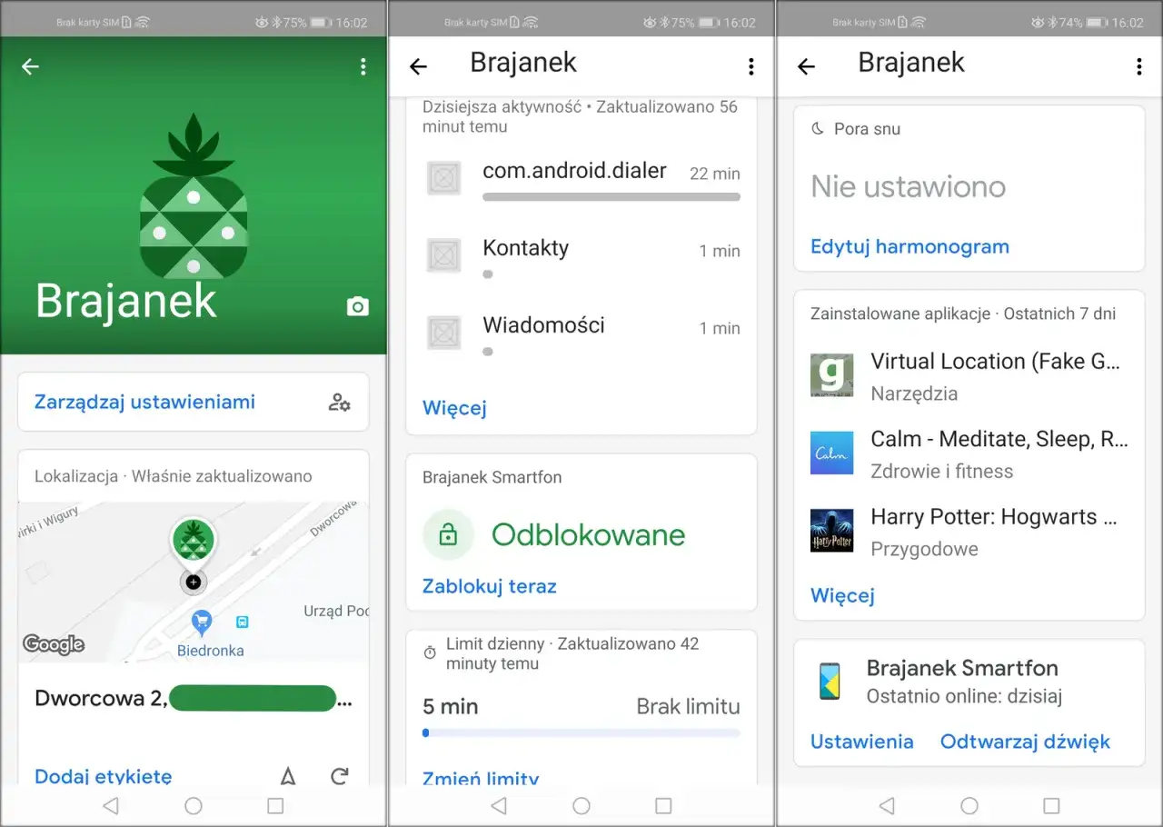
Task: Tap the Calm app icon
Action: [831, 453]
